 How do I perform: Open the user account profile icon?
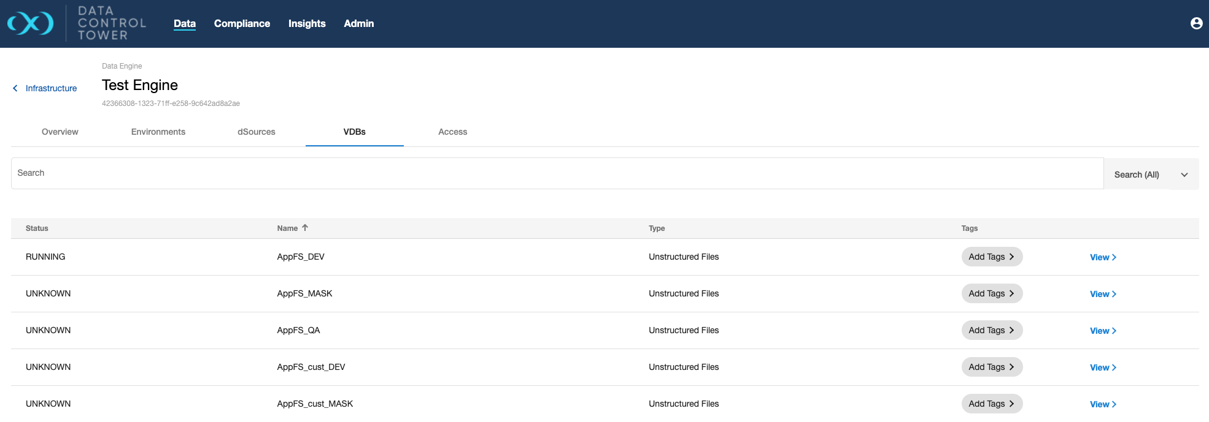click(x=1196, y=23)
